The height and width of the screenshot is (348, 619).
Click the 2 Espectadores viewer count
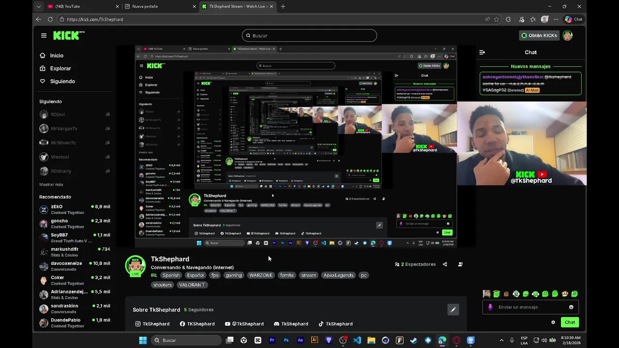point(415,264)
